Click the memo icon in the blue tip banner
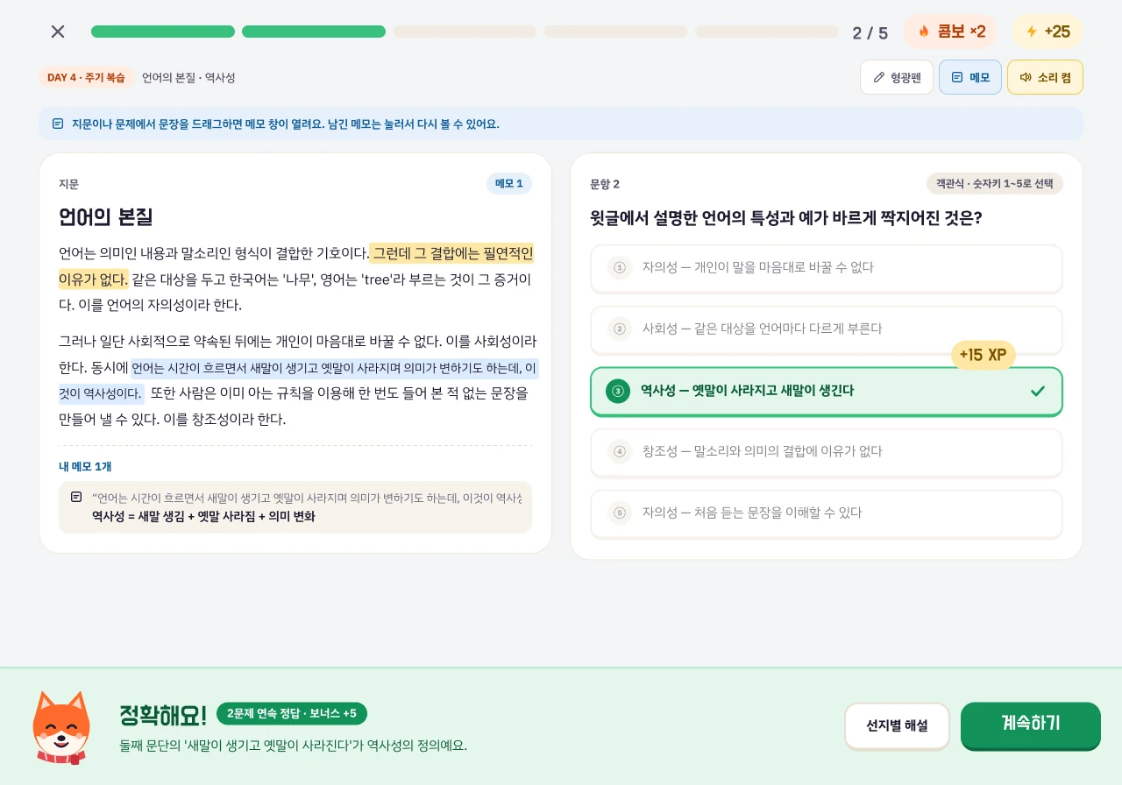Screen dimensions: 1122x785 (x=58, y=124)
